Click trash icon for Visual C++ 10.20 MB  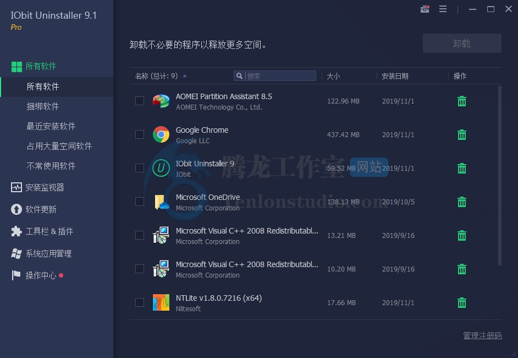coord(462,269)
